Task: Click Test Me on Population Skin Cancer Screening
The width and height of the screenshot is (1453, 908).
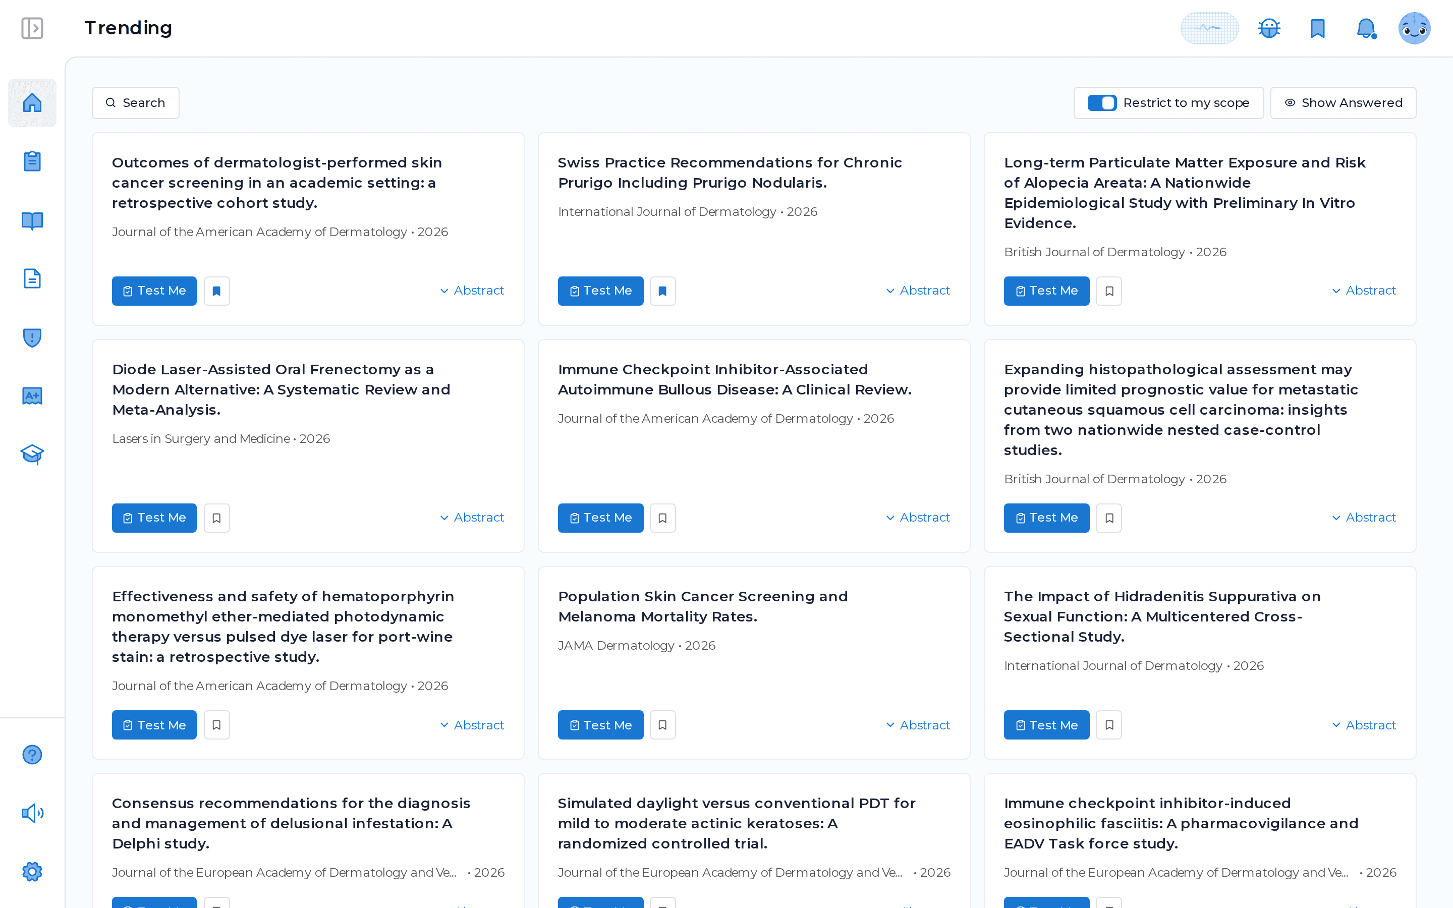Action: point(600,725)
